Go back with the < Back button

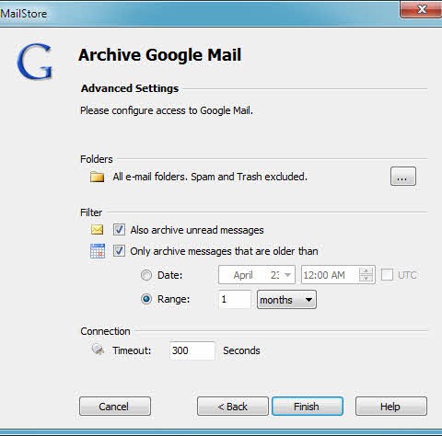click(233, 407)
